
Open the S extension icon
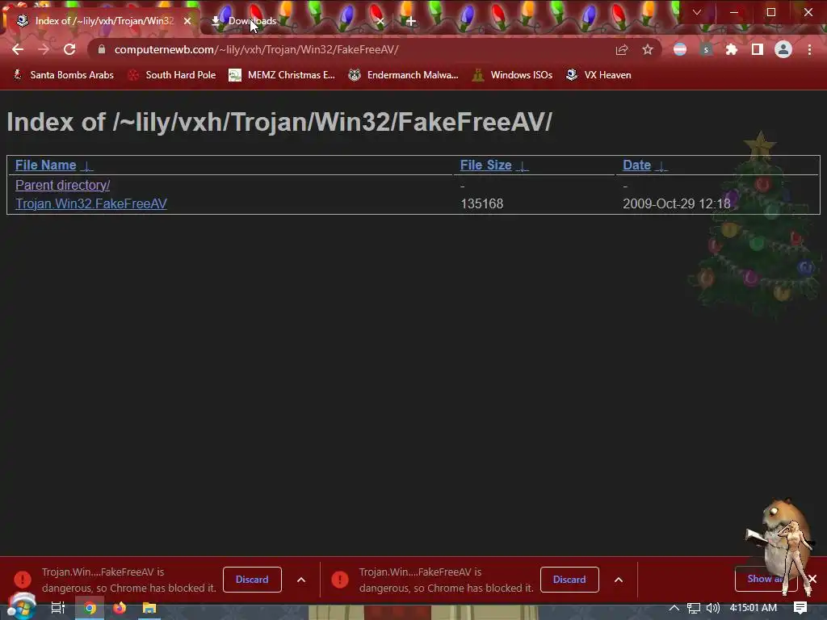click(706, 49)
